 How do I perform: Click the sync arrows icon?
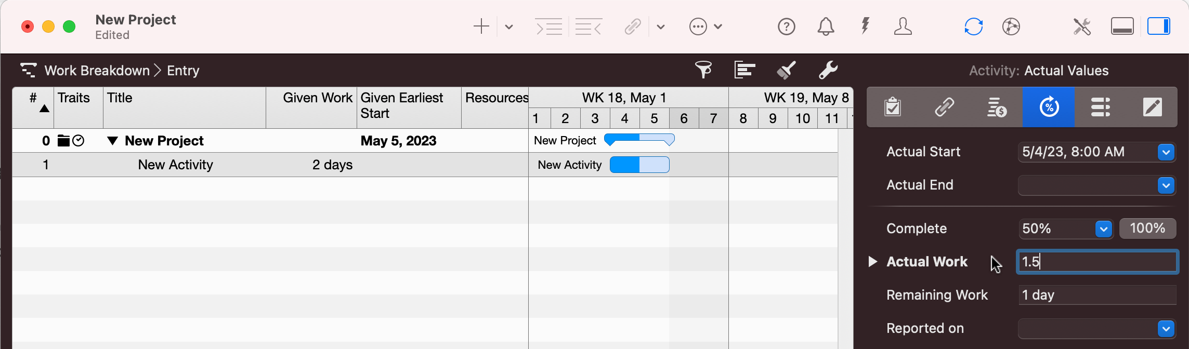click(973, 26)
